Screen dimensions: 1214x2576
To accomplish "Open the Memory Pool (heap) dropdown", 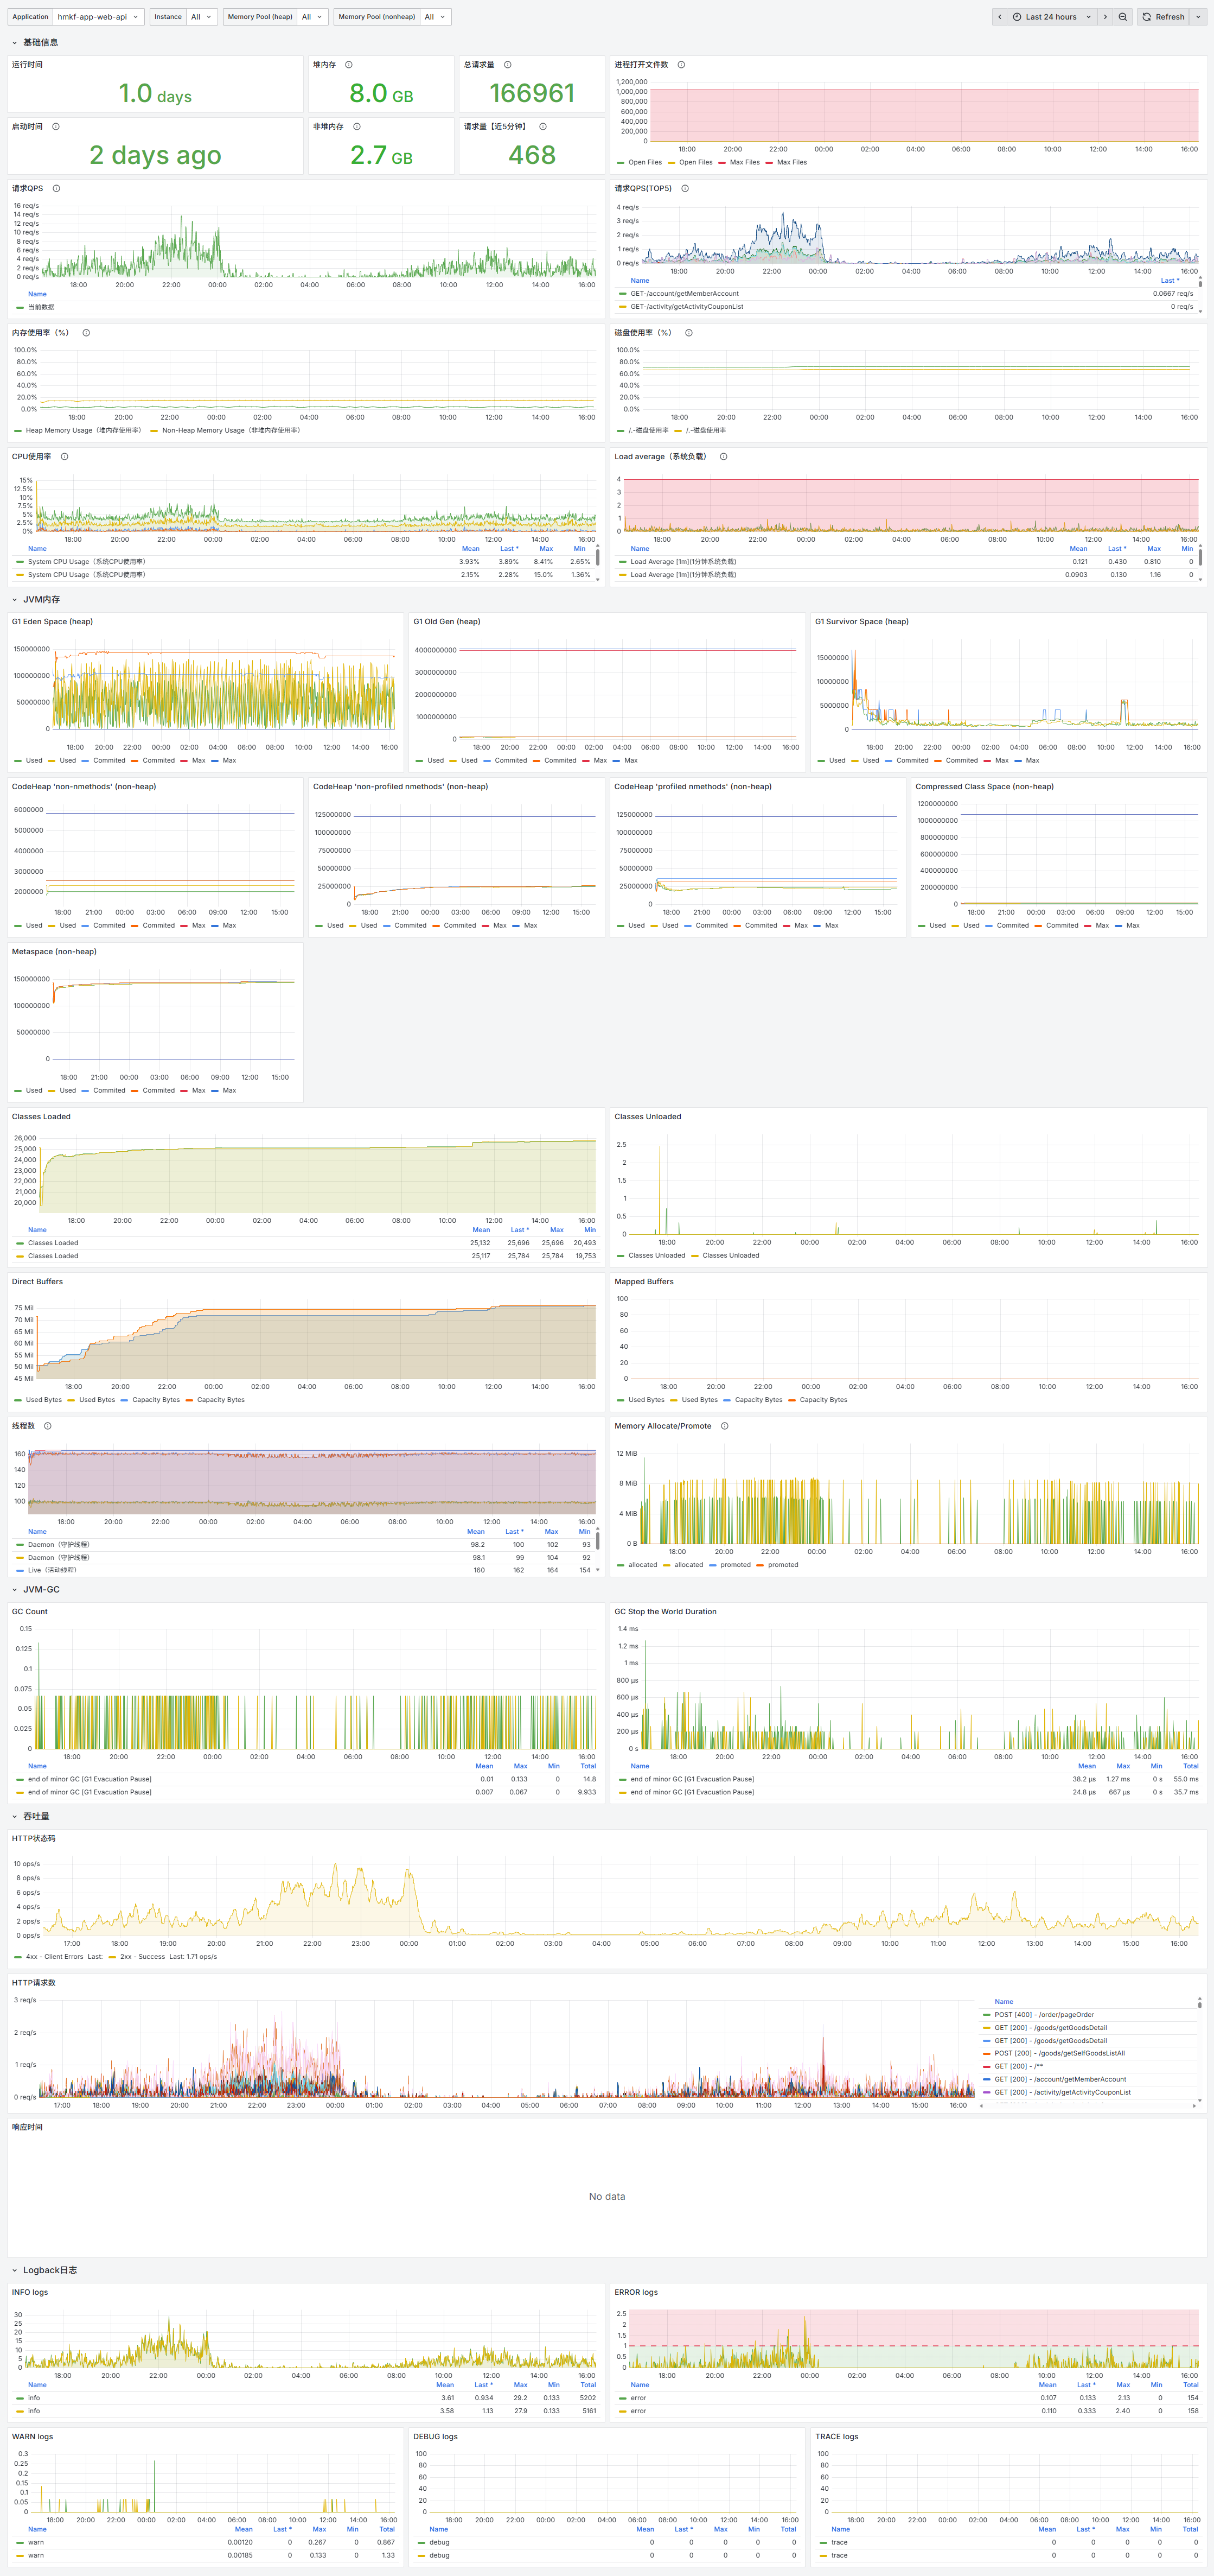I will (313, 17).
